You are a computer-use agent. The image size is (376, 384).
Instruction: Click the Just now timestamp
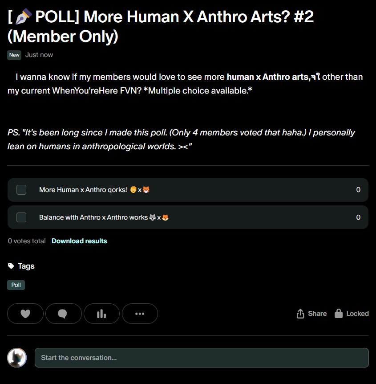point(39,55)
